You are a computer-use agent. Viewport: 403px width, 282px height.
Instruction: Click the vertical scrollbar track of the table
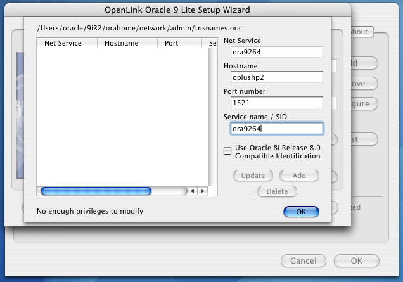click(x=212, y=117)
